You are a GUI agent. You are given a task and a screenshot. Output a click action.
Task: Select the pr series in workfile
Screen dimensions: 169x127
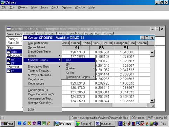coord(14,63)
